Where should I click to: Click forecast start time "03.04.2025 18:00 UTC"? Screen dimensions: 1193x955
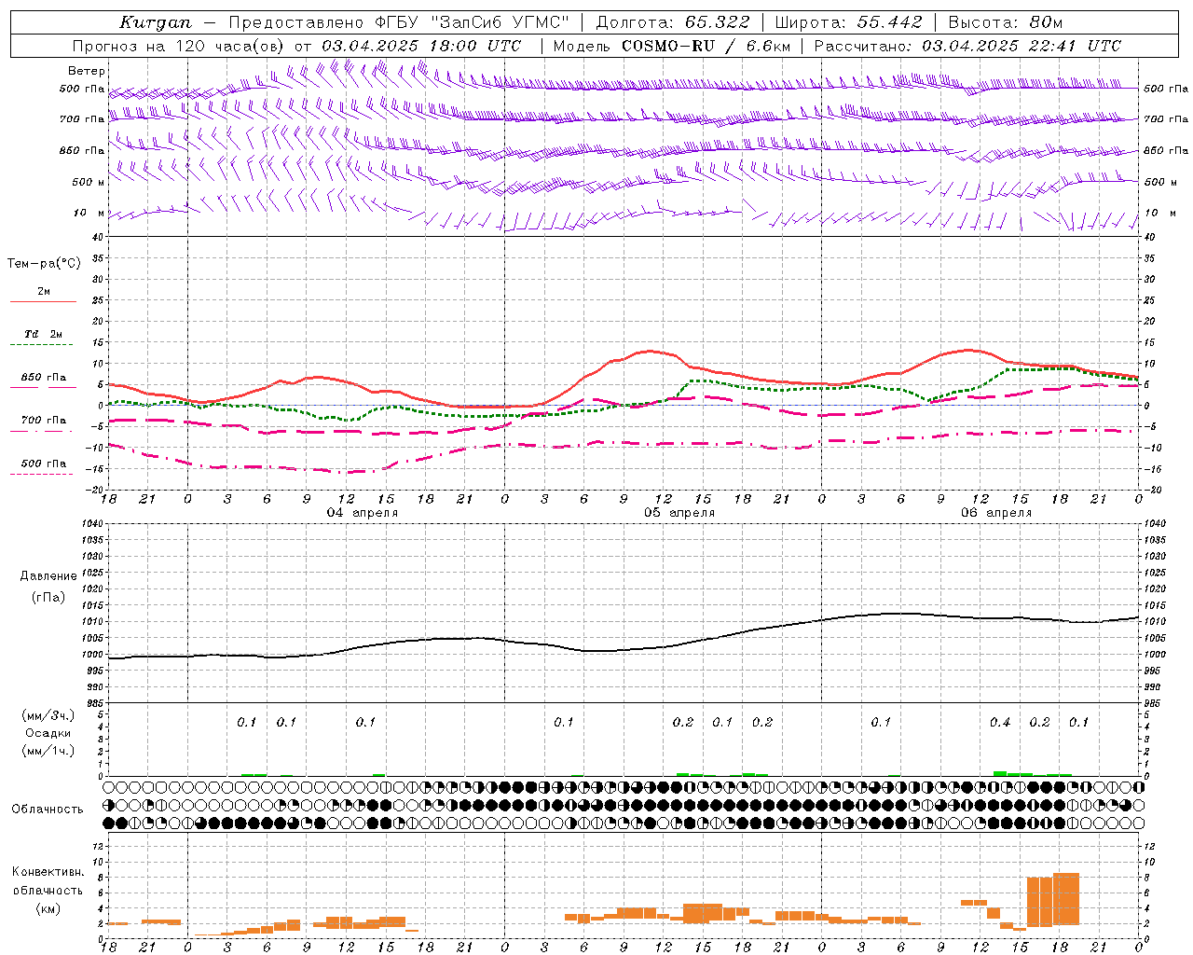[x=421, y=46]
